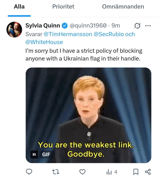This screenshot has height=177, width=158.
Task: Open Sylvia Quinn's profile picture
Action: point(14,30)
